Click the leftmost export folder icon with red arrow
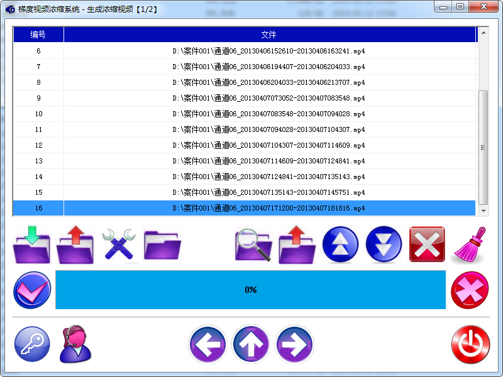503x377 pixels. coord(75,245)
